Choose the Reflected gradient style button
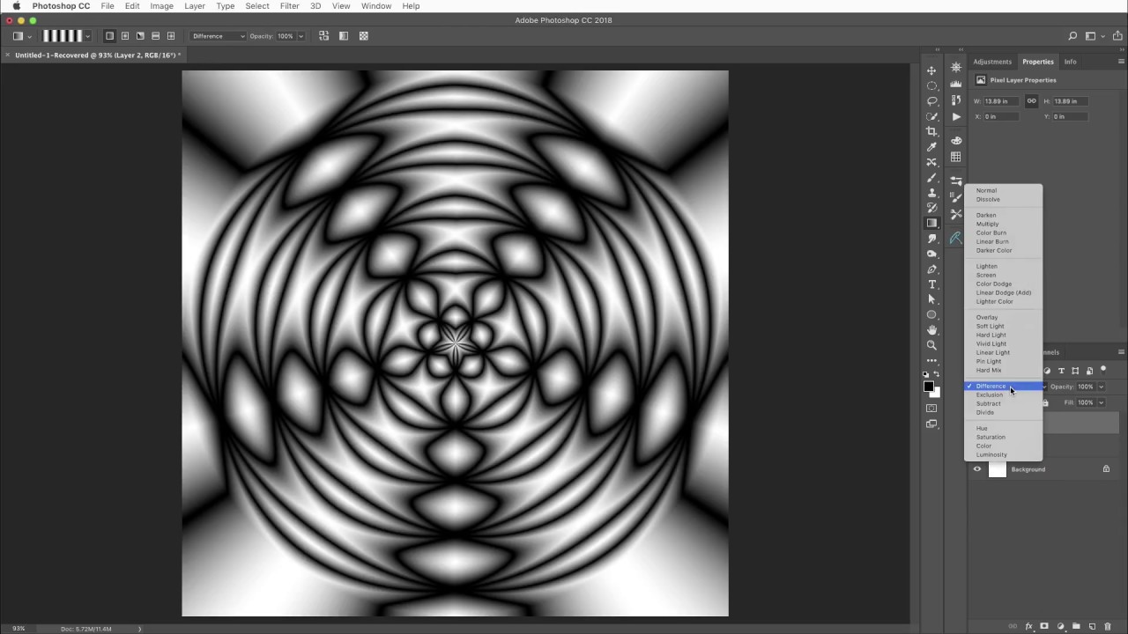The width and height of the screenshot is (1128, 634). click(x=155, y=36)
